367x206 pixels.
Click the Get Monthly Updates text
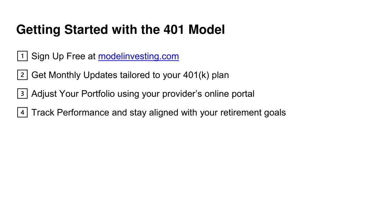[x=74, y=75]
